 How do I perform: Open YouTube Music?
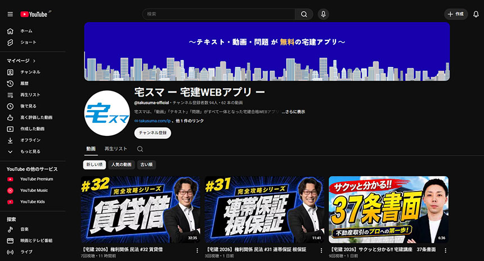pos(33,190)
